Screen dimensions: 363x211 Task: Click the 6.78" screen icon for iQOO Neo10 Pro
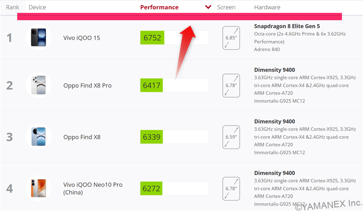point(231,188)
